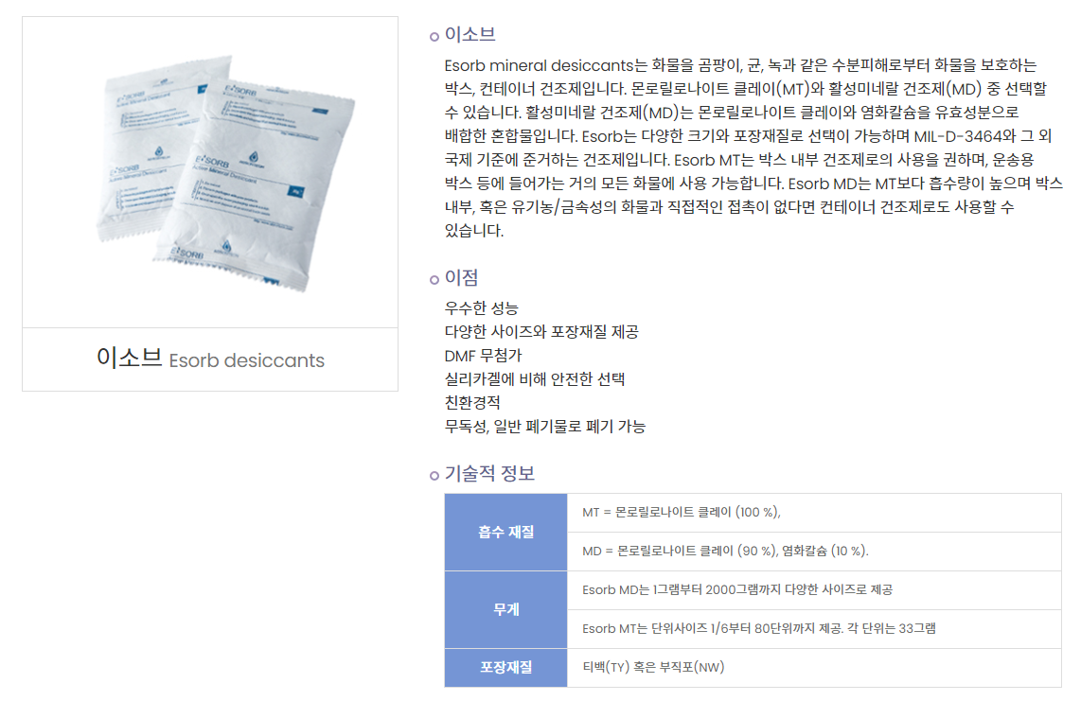Click the 흡수 재질 table header cell
The height and width of the screenshot is (701, 1081).
pyautogui.click(x=506, y=532)
